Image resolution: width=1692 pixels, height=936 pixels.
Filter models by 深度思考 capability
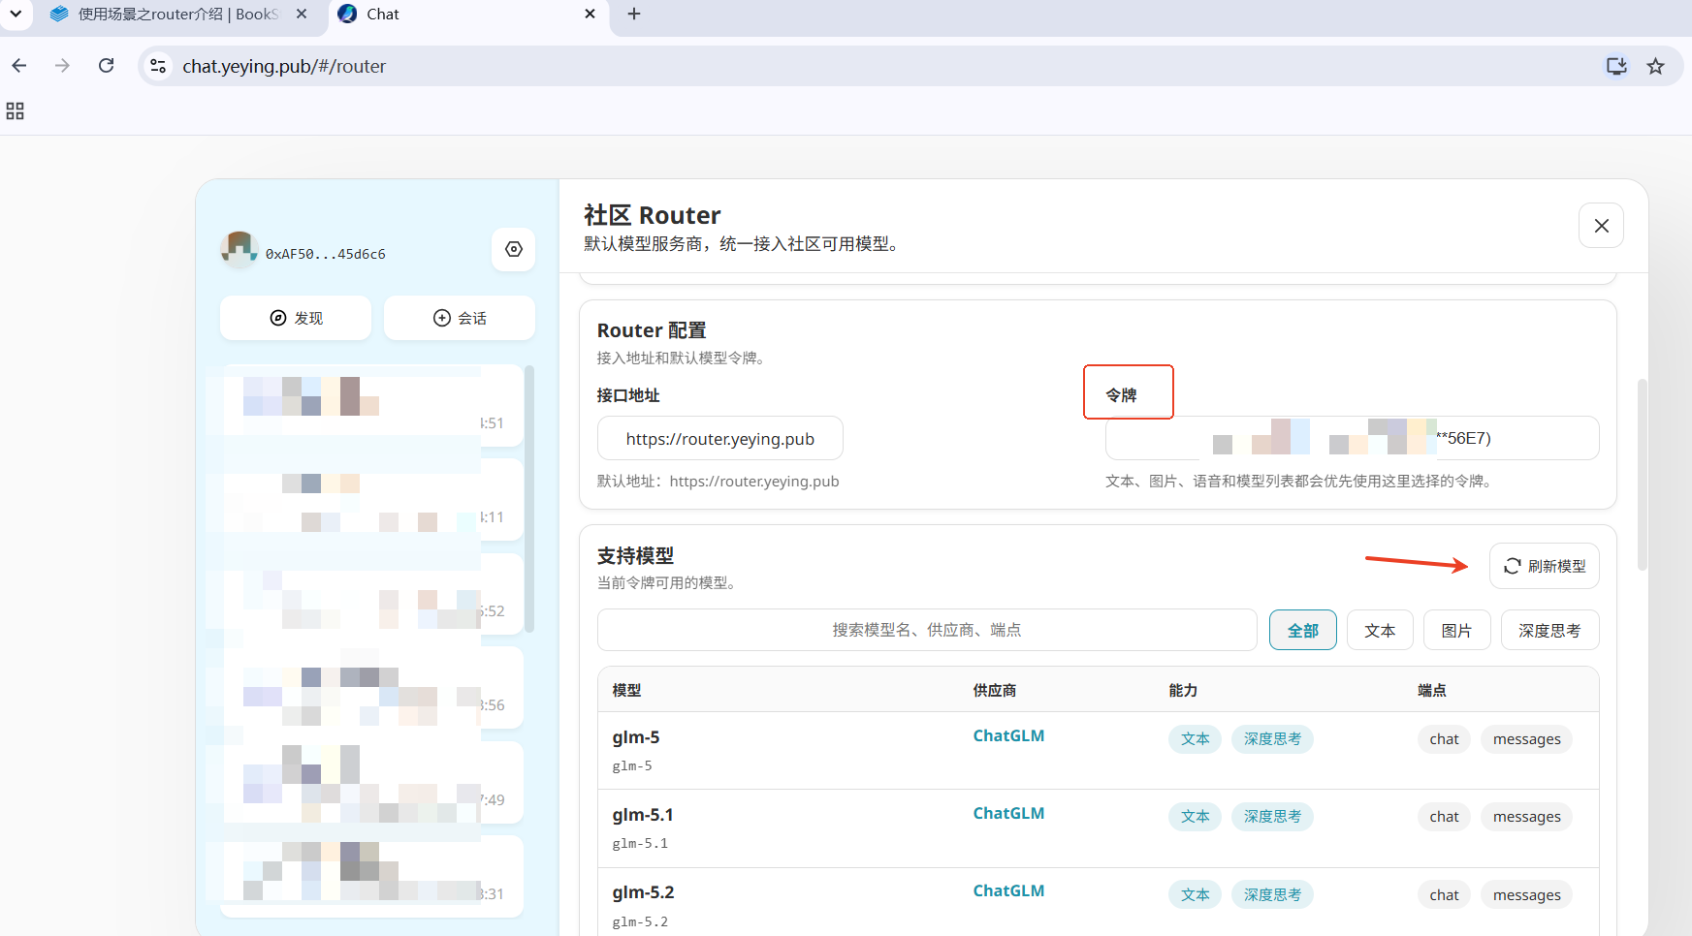[1549, 631]
